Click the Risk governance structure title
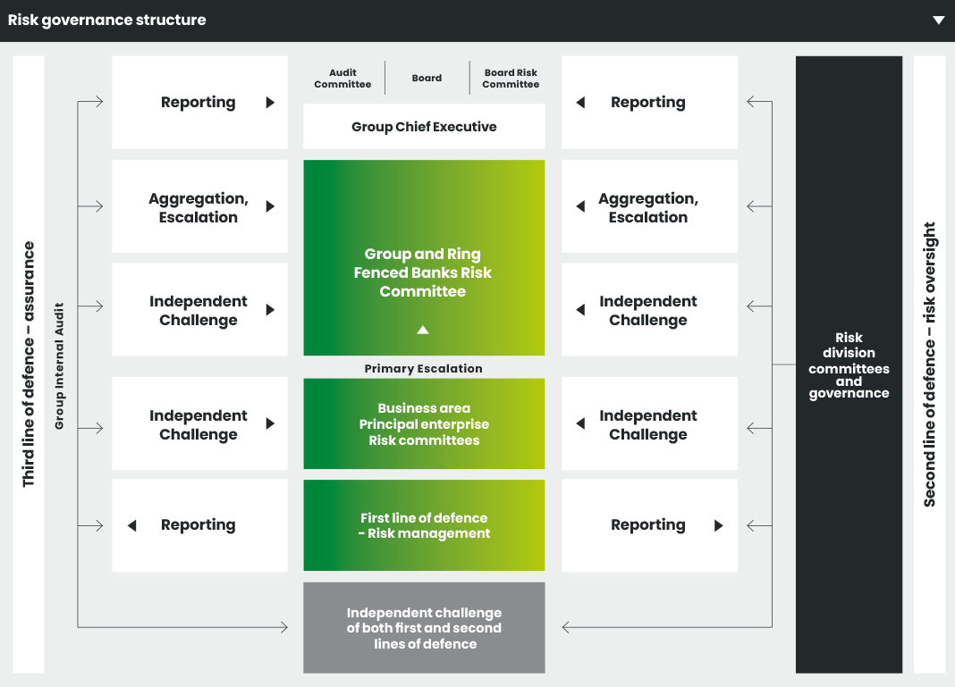 107,21
